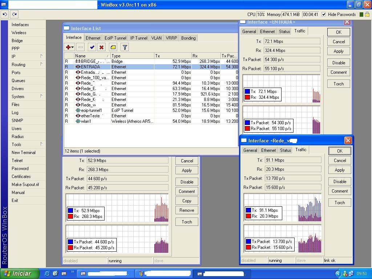Viewport: 372px width, 279px height.
Task: Click the Tx field in Rede_v window
Action: (x=293, y=160)
